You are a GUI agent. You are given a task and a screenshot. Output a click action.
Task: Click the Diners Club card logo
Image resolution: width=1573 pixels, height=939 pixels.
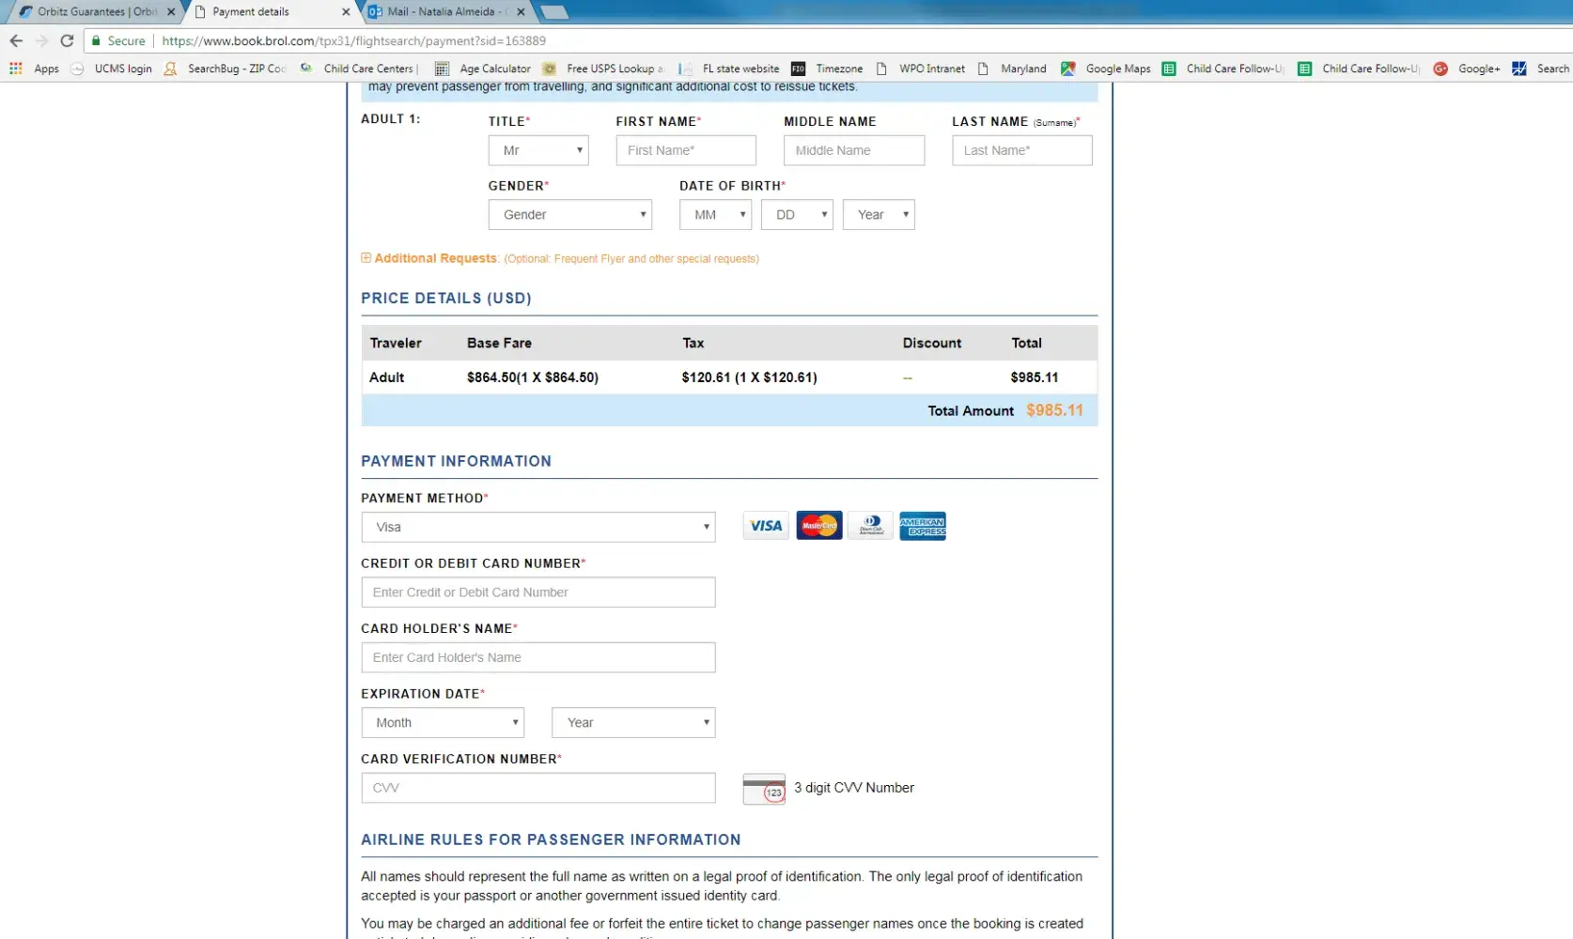coord(871,526)
